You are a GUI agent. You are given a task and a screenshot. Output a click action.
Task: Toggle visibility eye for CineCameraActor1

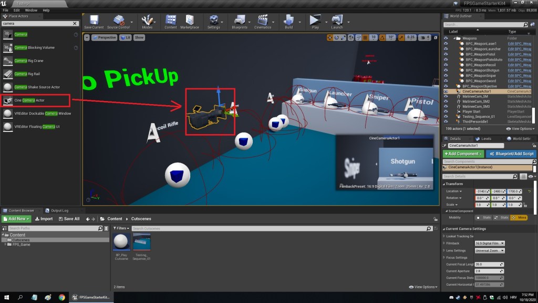(446, 91)
